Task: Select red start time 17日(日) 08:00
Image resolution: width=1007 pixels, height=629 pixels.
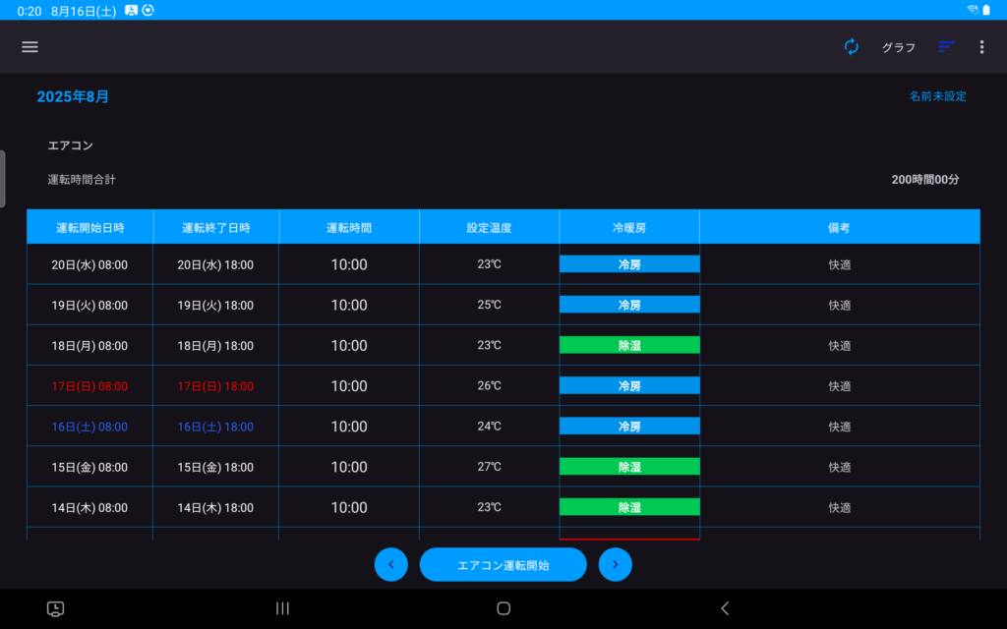Action: pyautogui.click(x=89, y=386)
